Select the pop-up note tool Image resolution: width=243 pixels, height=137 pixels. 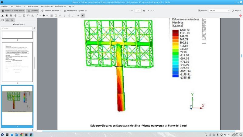28,16
